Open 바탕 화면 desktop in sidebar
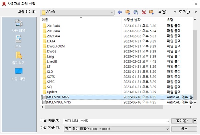 (x=18, y=74)
